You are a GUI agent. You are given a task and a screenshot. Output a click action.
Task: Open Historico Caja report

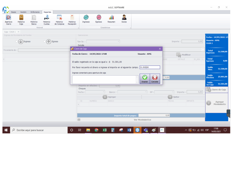(21, 20)
